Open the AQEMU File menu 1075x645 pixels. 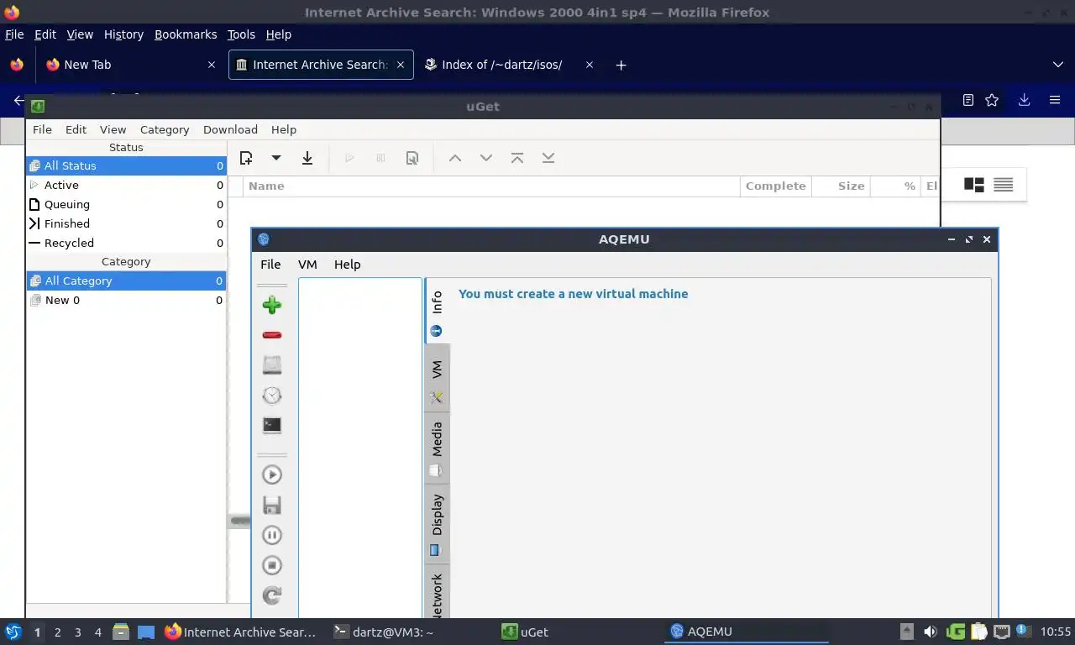[270, 265]
